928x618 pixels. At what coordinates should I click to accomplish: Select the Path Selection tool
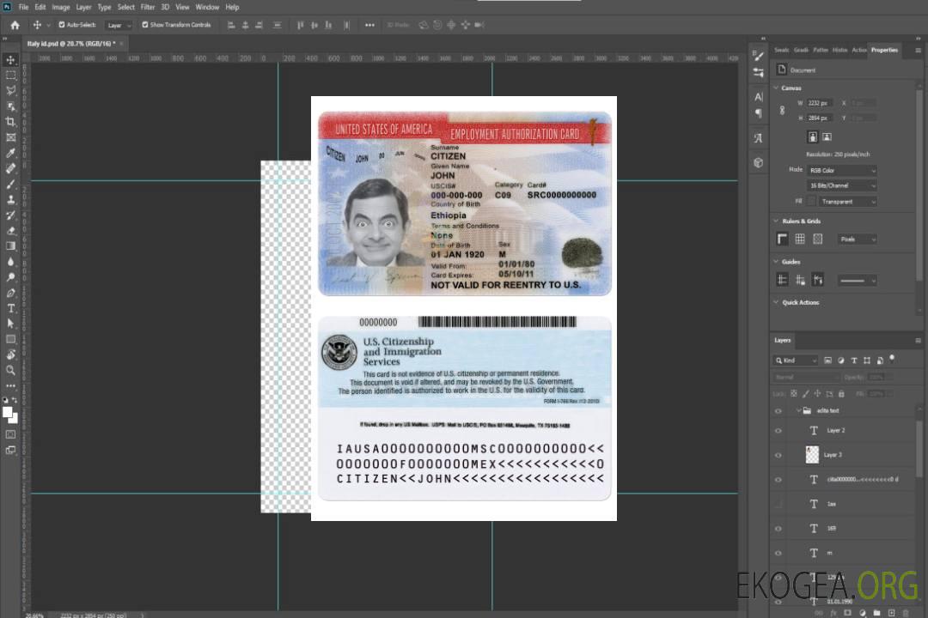pos(10,324)
